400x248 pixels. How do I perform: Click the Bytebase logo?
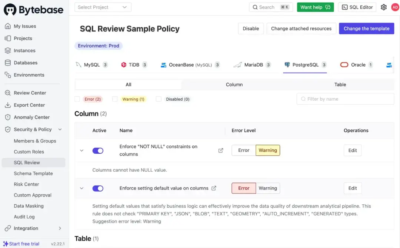(x=33, y=10)
